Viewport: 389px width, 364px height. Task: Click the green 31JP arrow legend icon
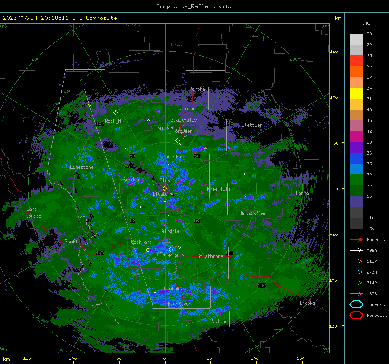pos(356,283)
